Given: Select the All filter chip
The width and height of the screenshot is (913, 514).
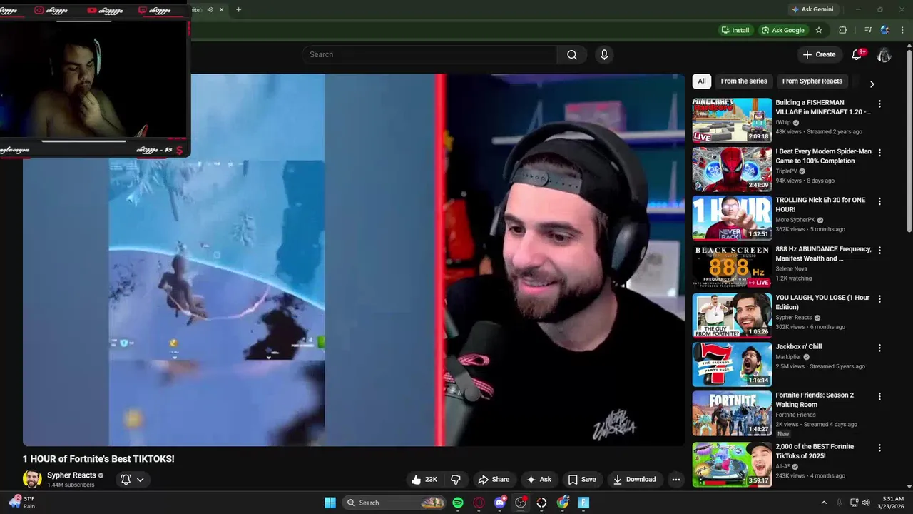Looking at the screenshot, I should [x=702, y=81].
